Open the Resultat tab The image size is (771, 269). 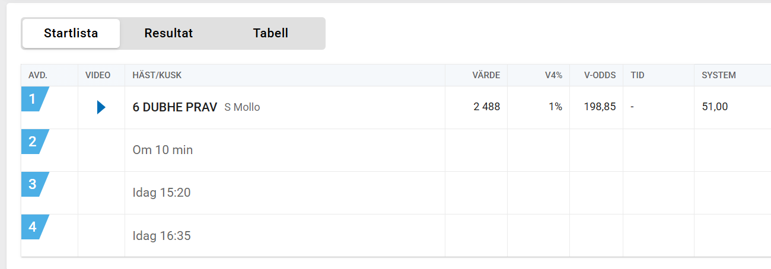pyautogui.click(x=168, y=33)
